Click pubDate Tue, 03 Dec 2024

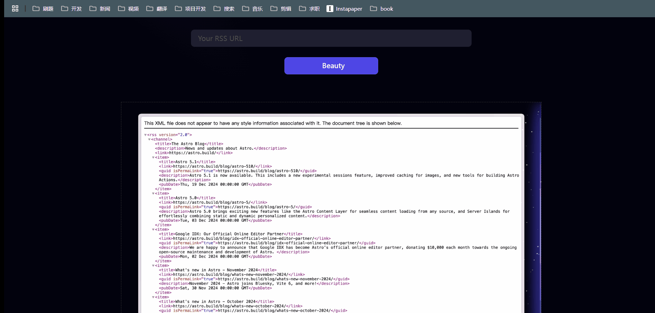tap(214, 221)
